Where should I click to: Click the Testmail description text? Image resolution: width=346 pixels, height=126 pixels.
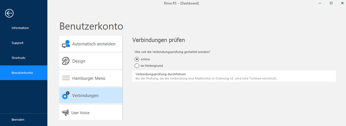click(206, 78)
